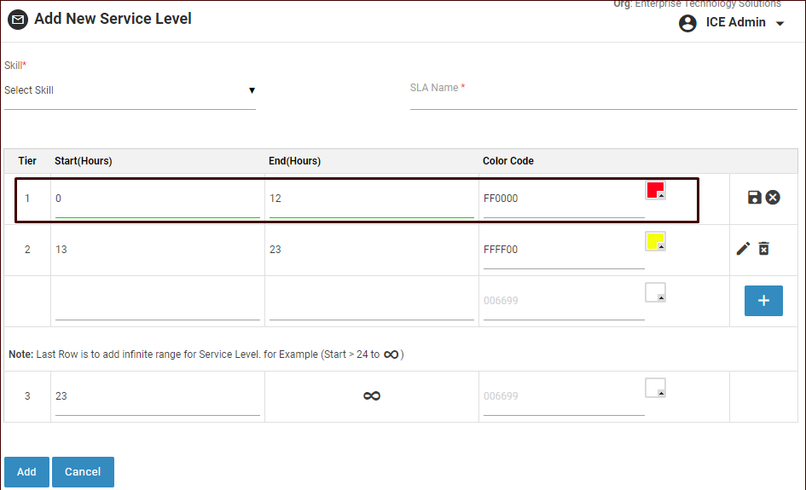Open yellow color picker for tier 2
The width and height of the screenshot is (806, 490).
pyautogui.click(x=655, y=241)
